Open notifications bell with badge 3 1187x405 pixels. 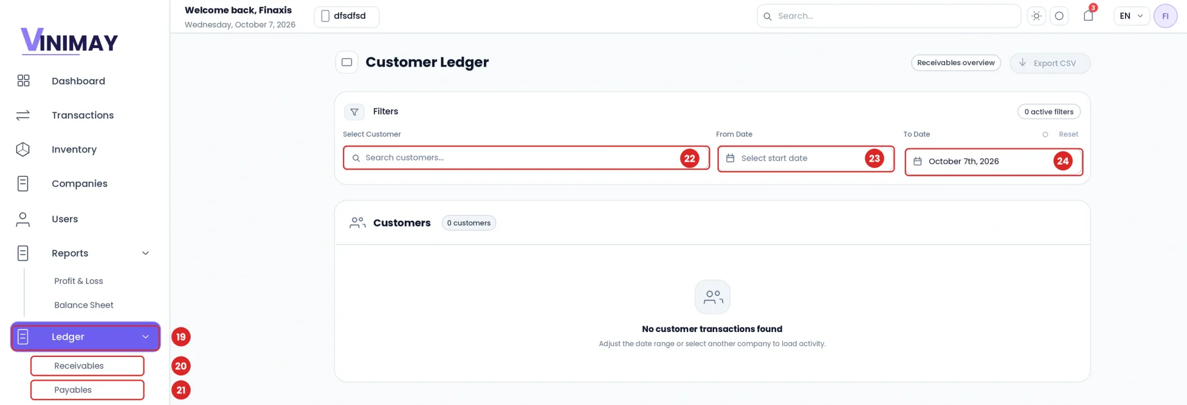[x=1088, y=16]
